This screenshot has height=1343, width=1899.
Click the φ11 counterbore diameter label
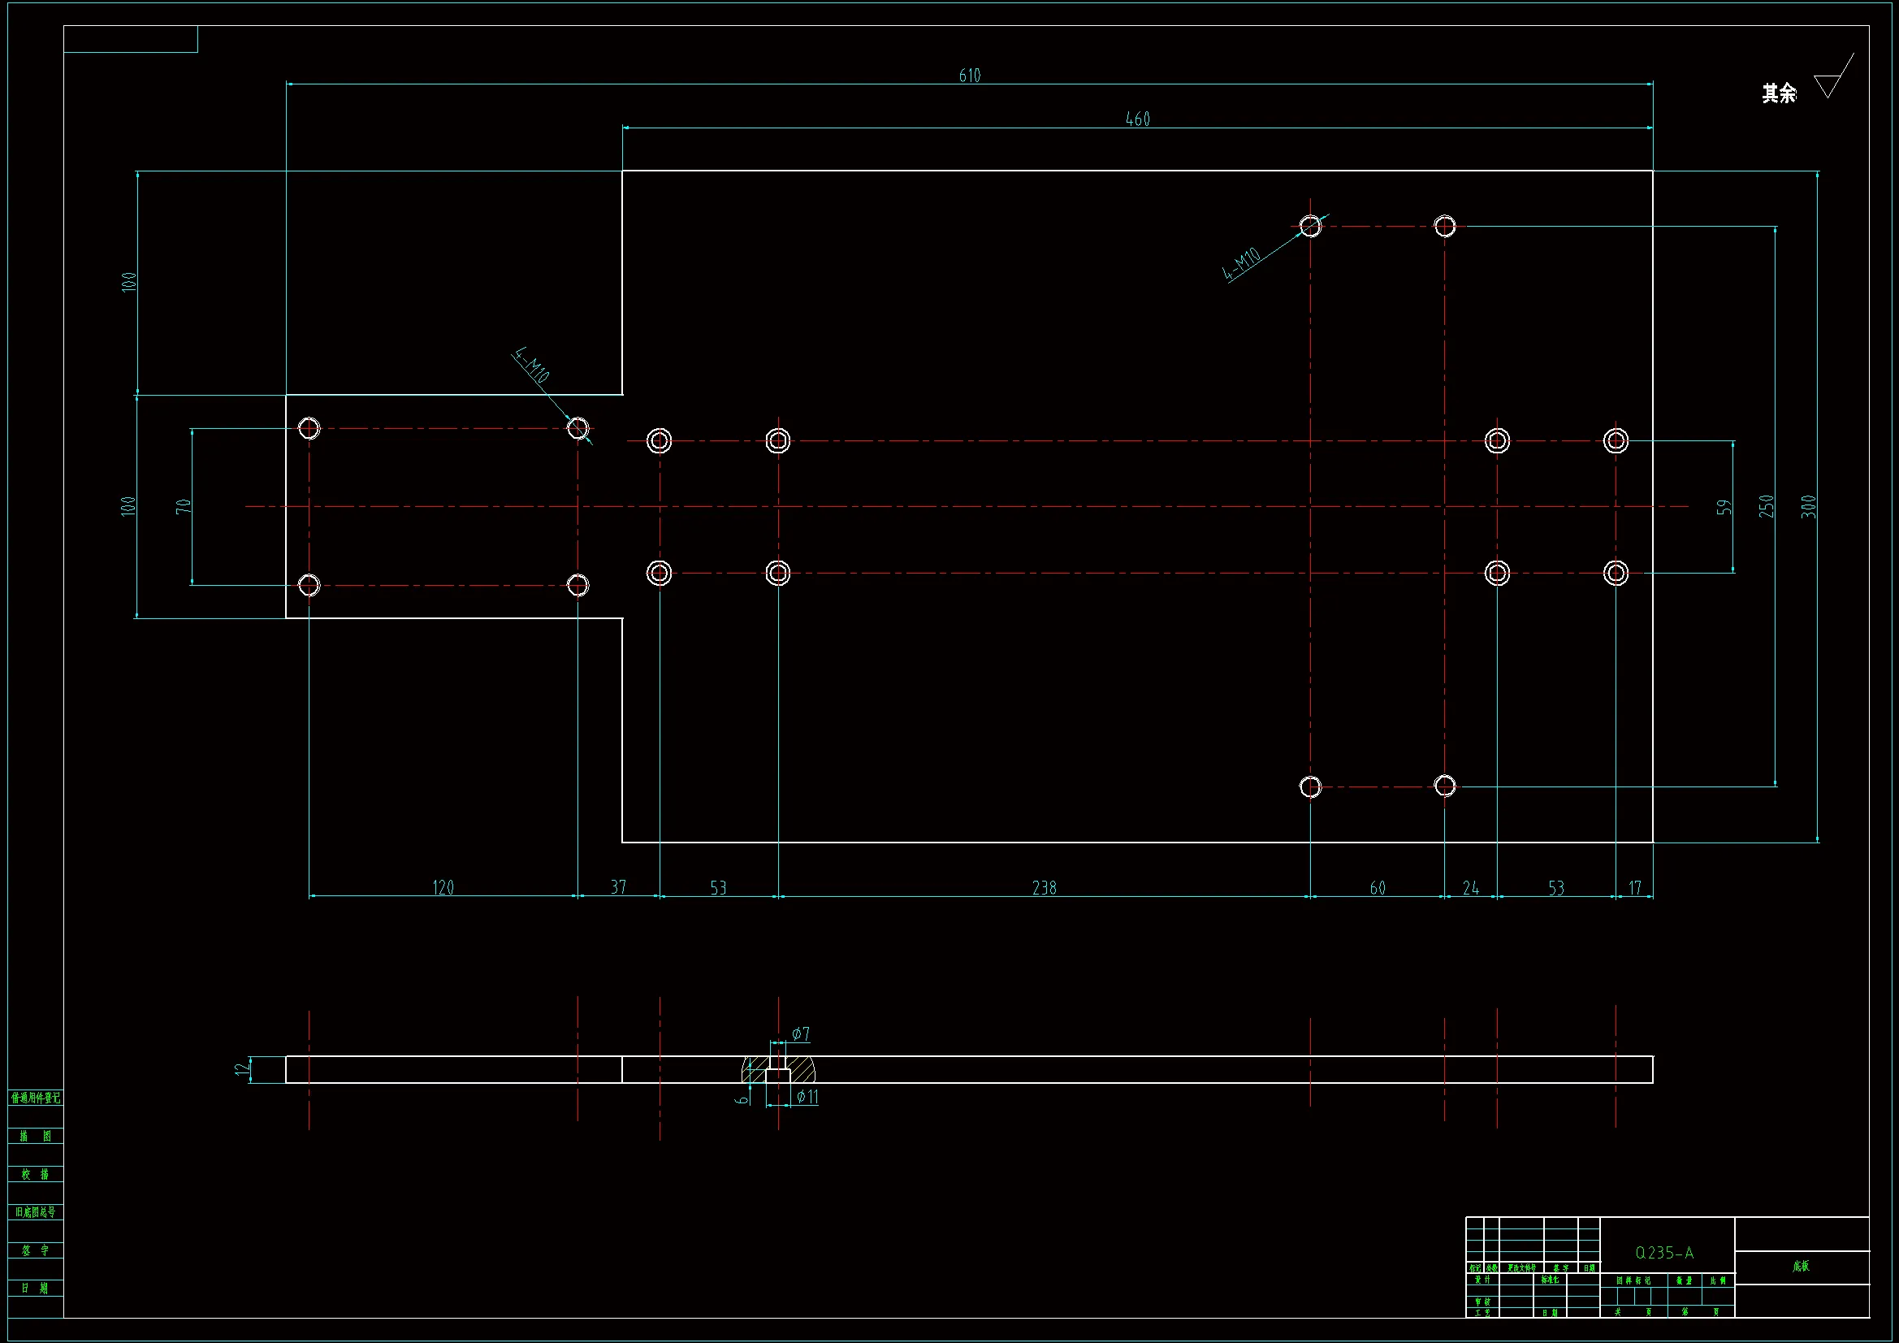point(807,1098)
